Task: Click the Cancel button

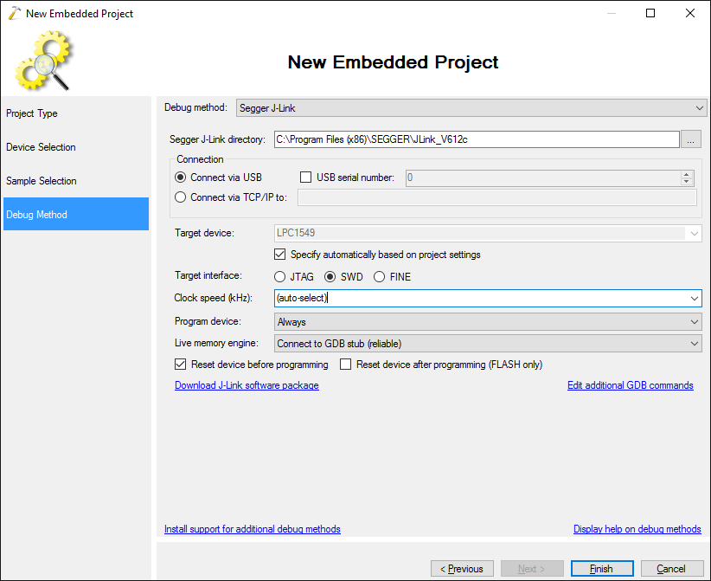Action: click(671, 569)
